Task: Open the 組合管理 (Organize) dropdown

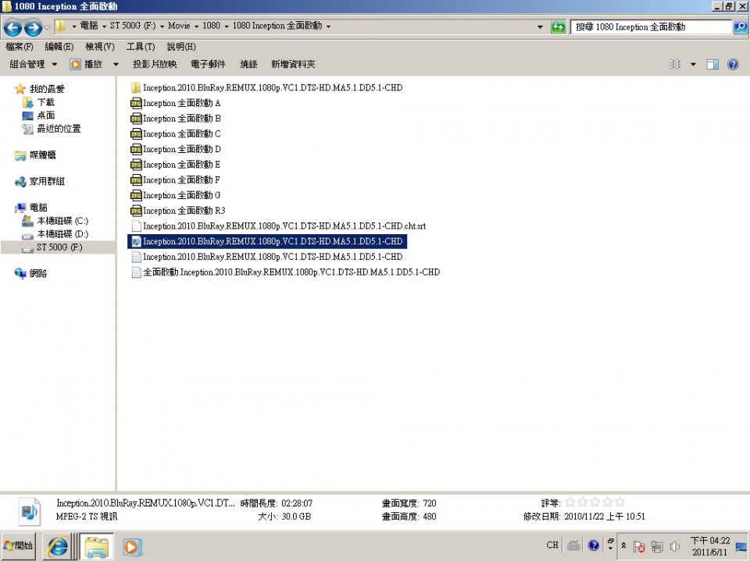Action: click(x=31, y=63)
